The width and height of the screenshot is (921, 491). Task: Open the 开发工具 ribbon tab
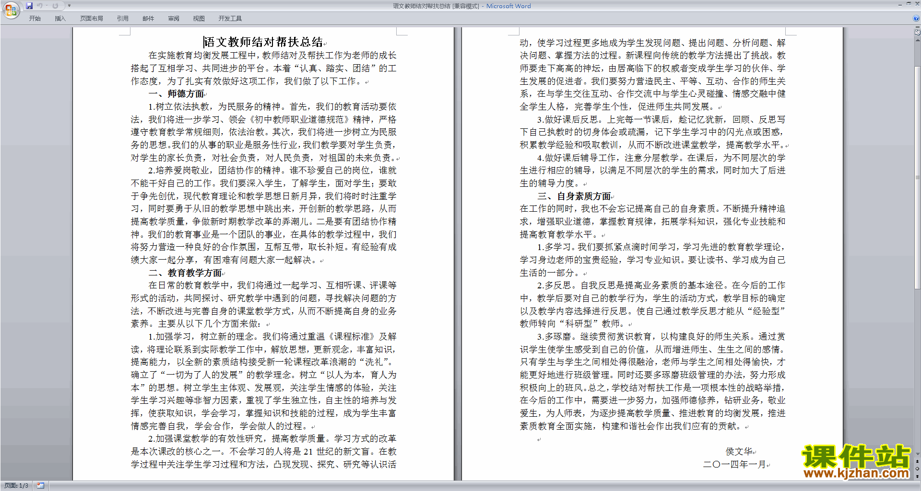tap(230, 19)
